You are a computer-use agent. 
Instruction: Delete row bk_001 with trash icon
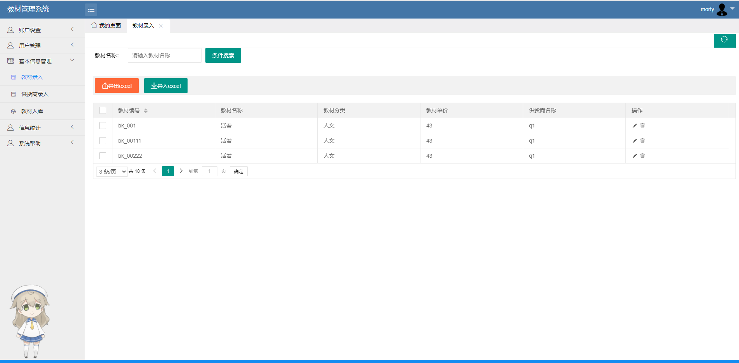[643, 125]
